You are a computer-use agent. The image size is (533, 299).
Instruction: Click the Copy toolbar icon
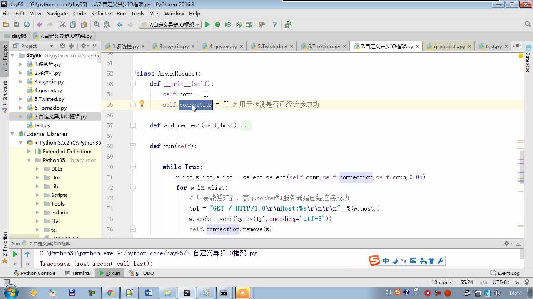73,25
